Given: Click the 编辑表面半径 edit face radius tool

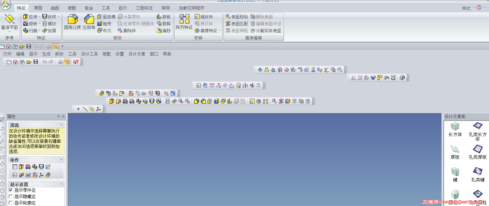Looking at the screenshot, I should 266,24.
